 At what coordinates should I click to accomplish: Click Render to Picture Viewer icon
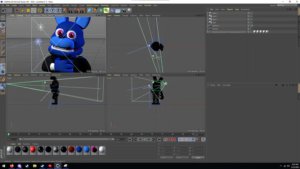click(77, 10)
